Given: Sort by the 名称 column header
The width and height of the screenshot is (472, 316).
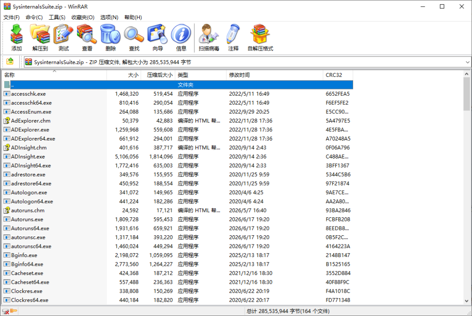Looking at the screenshot, I should coord(54,75).
